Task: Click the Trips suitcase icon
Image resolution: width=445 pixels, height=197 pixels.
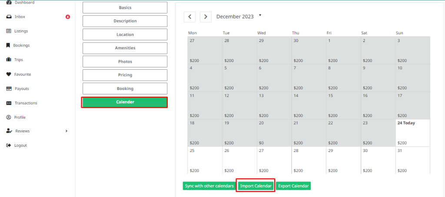Action: pos(9,60)
